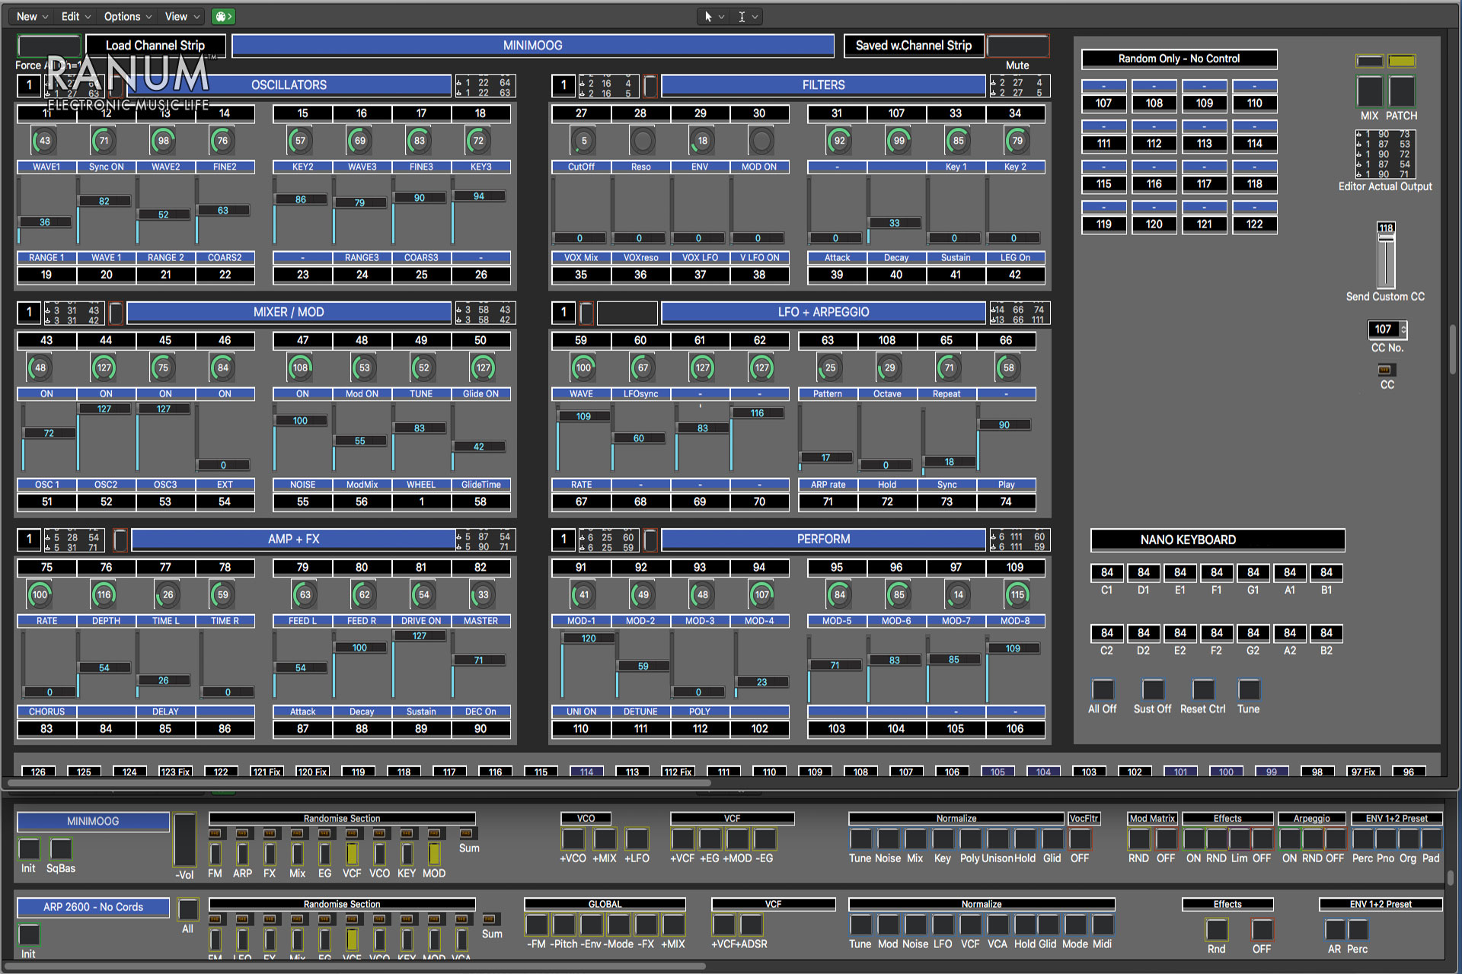
Task: Click the -Mode pad in the GLOBAL group
Action: (x=619, y=925)
